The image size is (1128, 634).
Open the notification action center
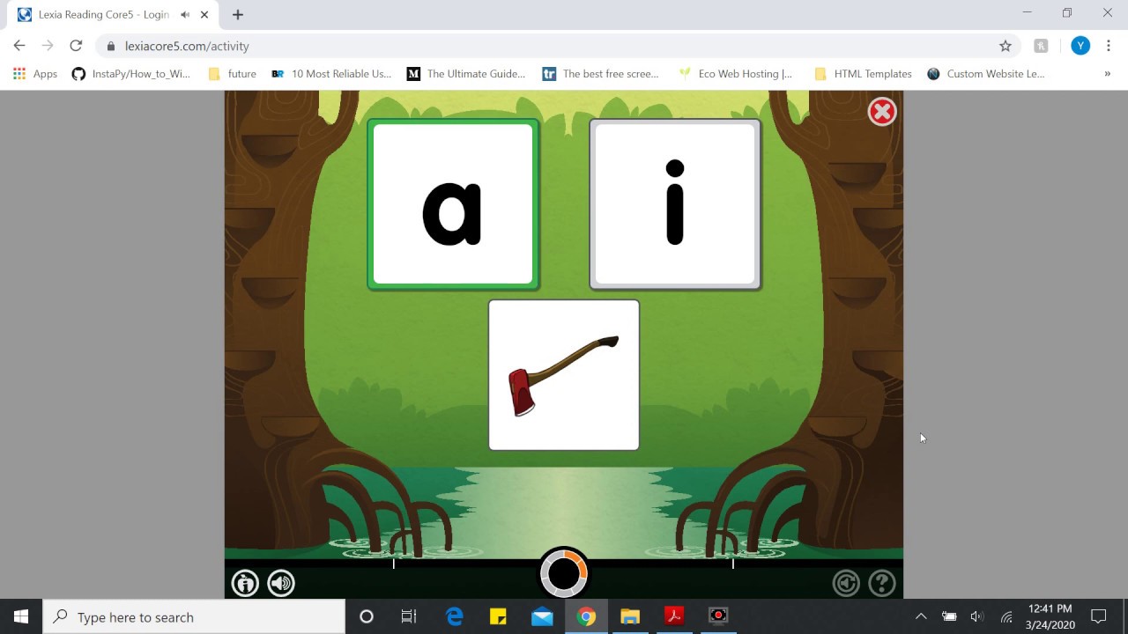click(x=1098, y=616)
